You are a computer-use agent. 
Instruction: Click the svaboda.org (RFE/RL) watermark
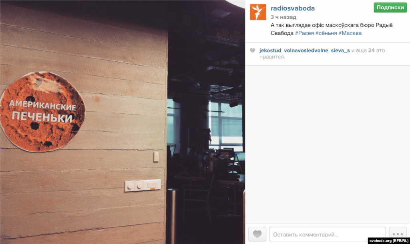(389, 241)
